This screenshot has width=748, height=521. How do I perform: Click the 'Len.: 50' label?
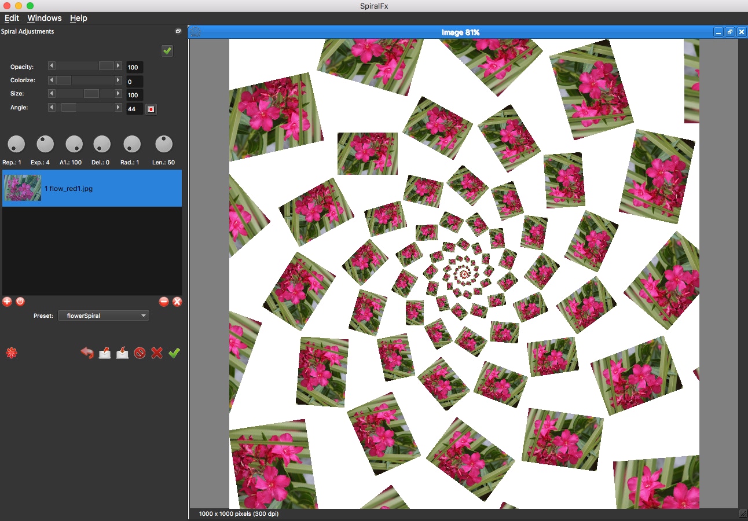point(164,163)
